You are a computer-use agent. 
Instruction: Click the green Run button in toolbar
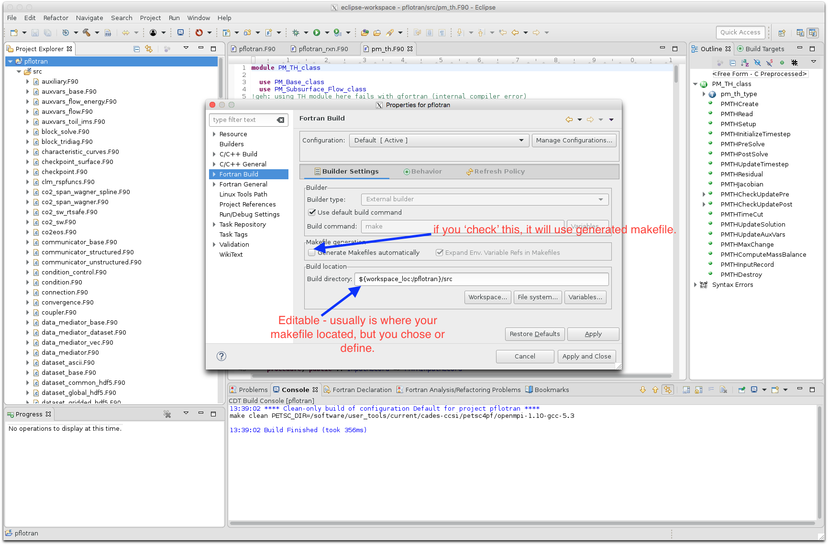(317, 33)
